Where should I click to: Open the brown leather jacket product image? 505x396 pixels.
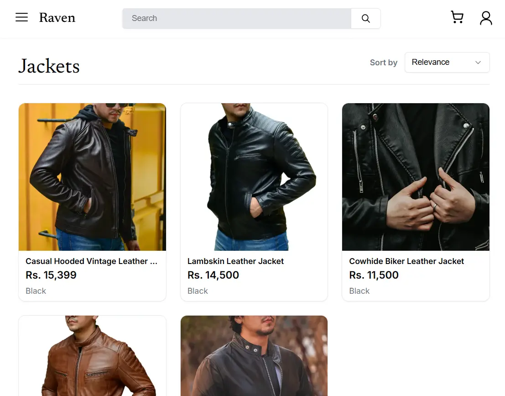(x=93, y=356)
